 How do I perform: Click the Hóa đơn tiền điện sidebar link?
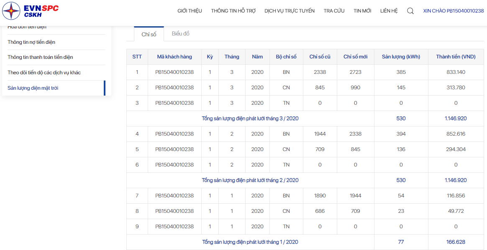pos(27,27)
